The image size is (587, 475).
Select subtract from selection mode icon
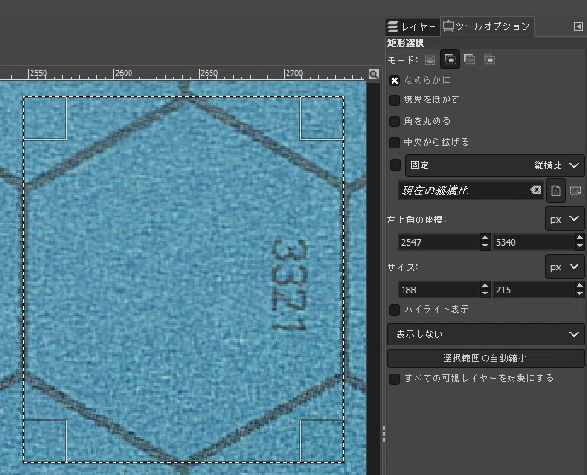(x=469, y=59)
